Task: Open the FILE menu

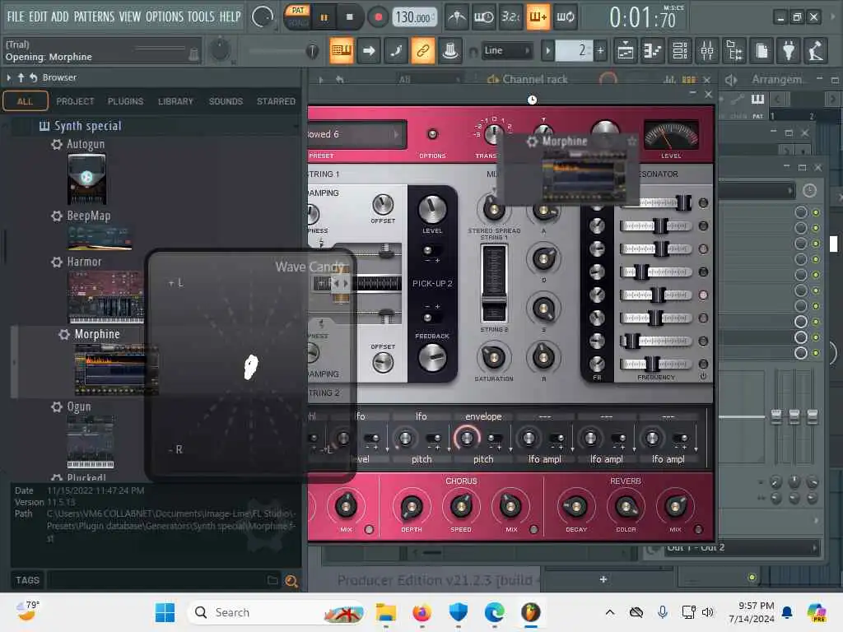Action: (x=16, y=16)
